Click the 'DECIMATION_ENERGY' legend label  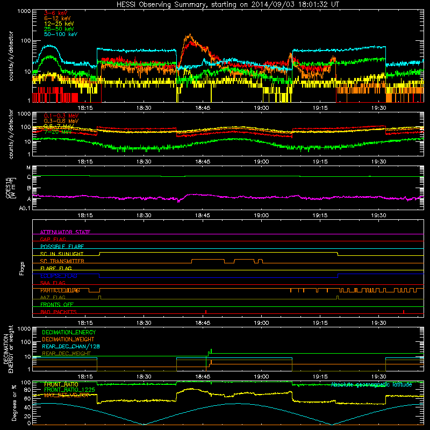tap(69, 332)
